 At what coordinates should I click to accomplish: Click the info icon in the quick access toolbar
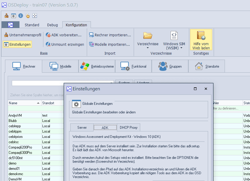[20, 15]
